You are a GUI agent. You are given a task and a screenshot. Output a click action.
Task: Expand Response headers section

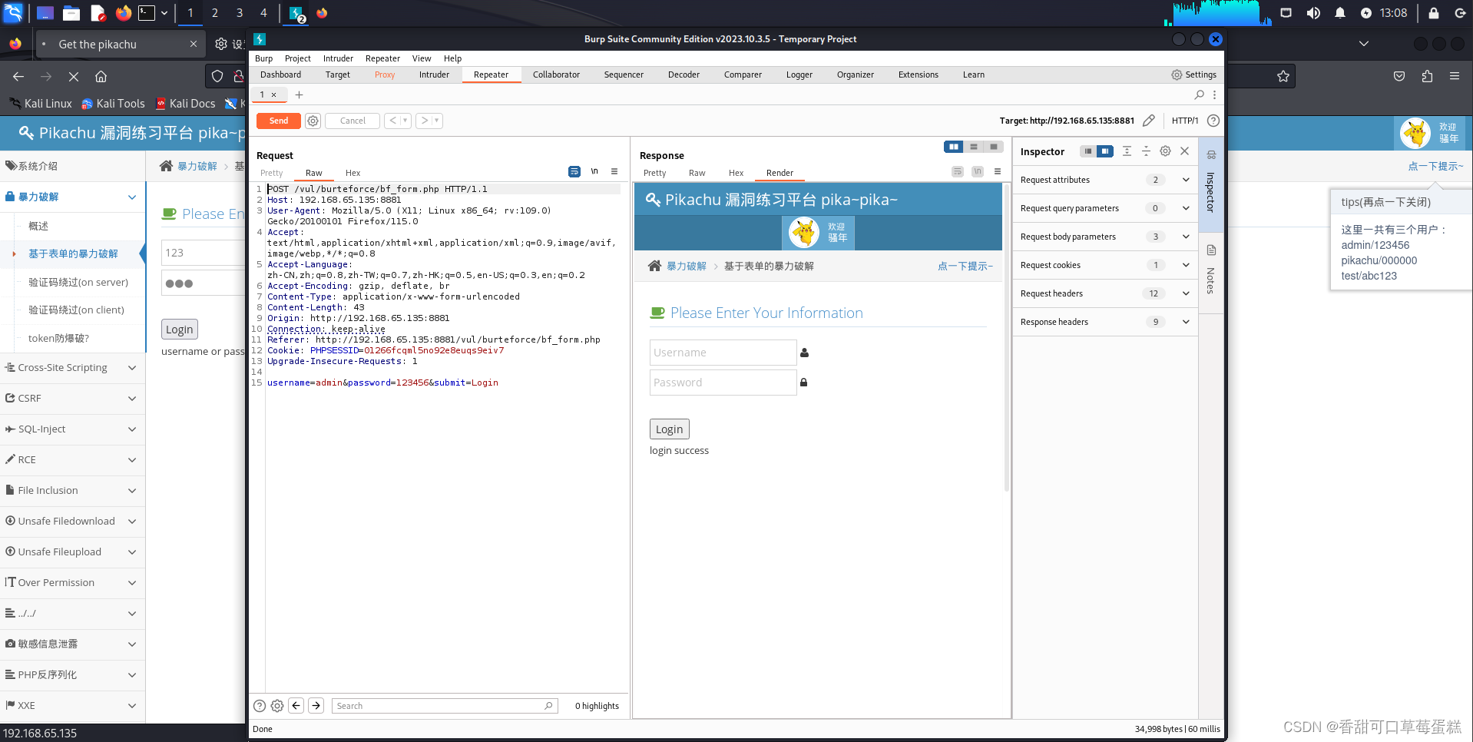[1186, 322]
